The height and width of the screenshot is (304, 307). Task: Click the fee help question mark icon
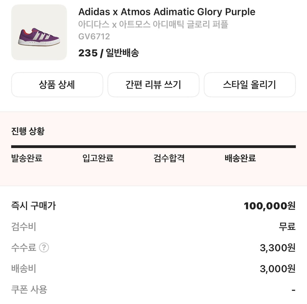tap(44, 248)
